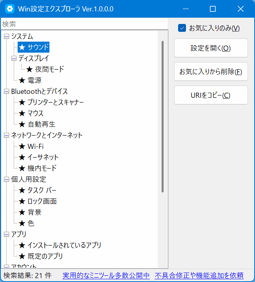Select the 電源 item
This screenshot has width=255, height=282.
point(30,80)
